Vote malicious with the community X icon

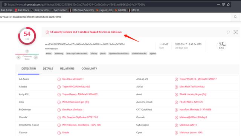18,58
